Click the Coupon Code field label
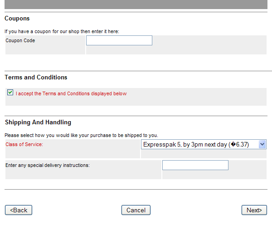This screenshot has height=230, width=272. (x=20, y=40)
